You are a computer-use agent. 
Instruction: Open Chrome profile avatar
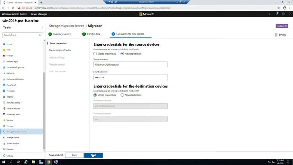285,8
